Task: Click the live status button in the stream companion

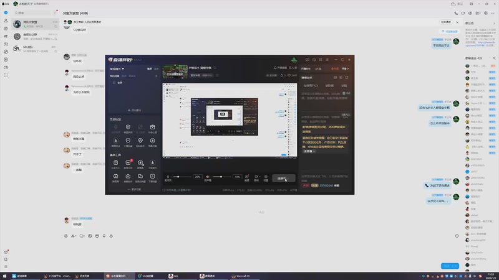Action: pos(284,179)
